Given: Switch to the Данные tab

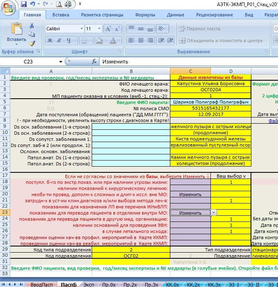Looking at the screenshot, I should 176,15.
